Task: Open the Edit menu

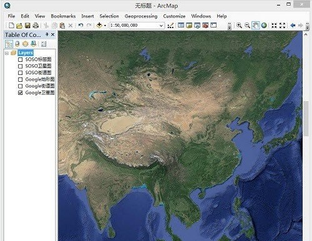Action: click(x=25, y=16)
